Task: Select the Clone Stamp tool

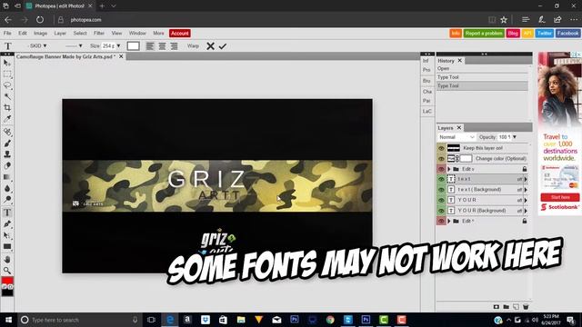Action: pos(7,154)
